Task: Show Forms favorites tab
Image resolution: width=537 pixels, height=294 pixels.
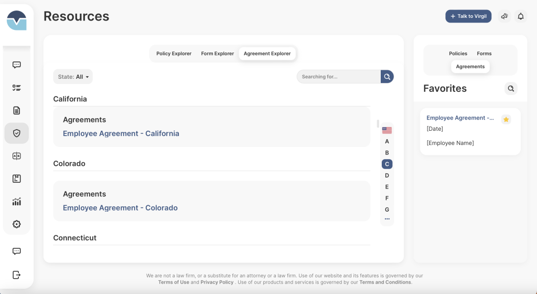Action: tap(484, 54)
